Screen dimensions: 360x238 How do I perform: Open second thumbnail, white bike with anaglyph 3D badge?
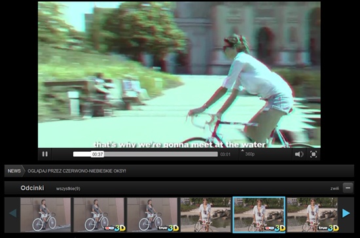(99, 215)
